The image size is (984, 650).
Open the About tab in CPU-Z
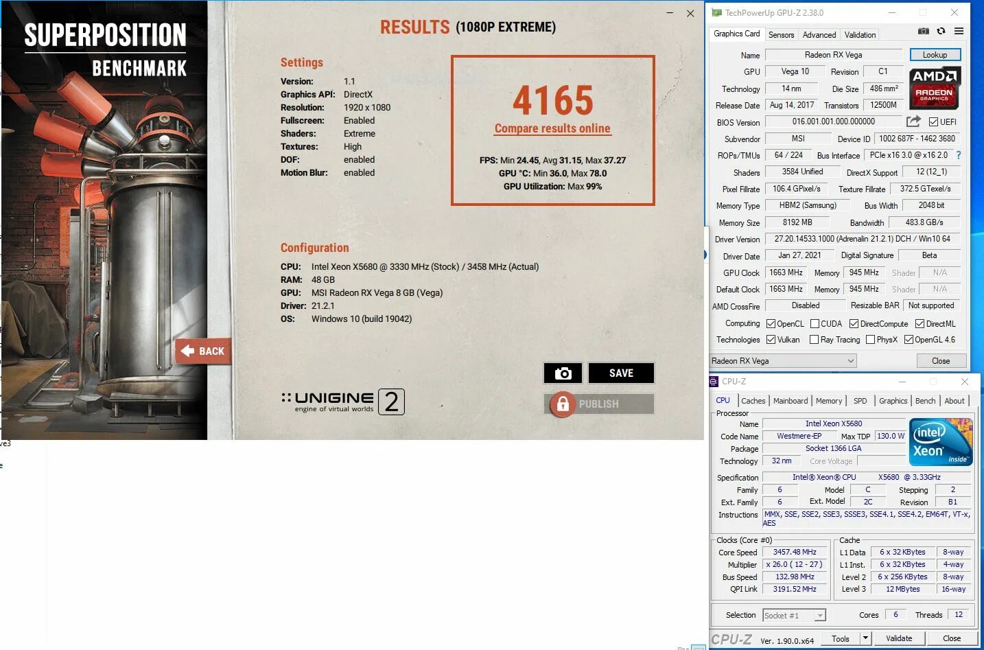954,401
